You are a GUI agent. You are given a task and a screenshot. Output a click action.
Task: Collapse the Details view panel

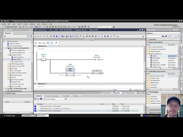[x=4, y=93]
